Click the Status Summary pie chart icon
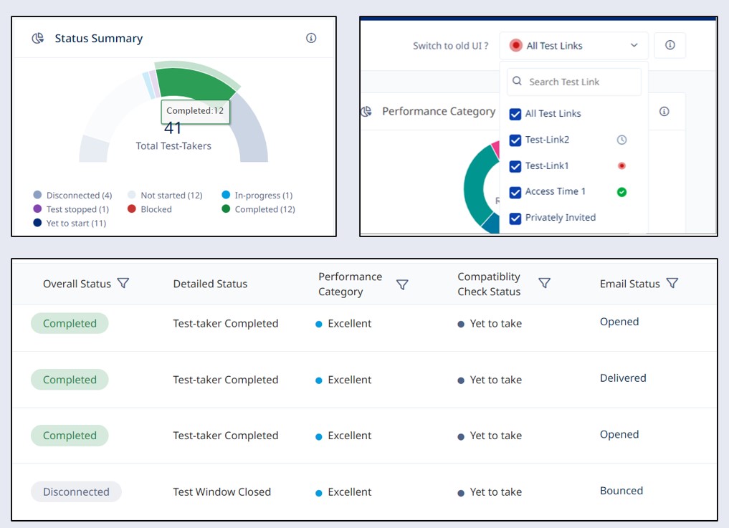 click(37, 37)
